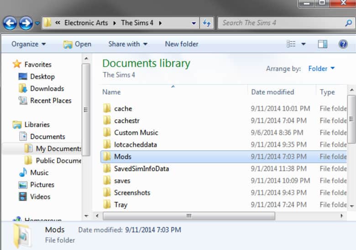Click the Open toolbar button
This screenshot has height=250, width=356.
click(x=78, y=44)
